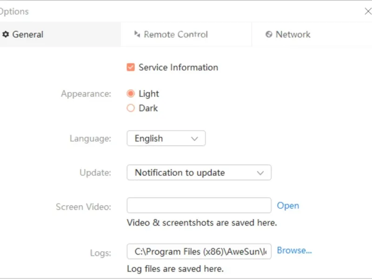The height and width of the screenshot is (279, 372).
Task: Click the Screen Video path field
Action: point(199,206)
